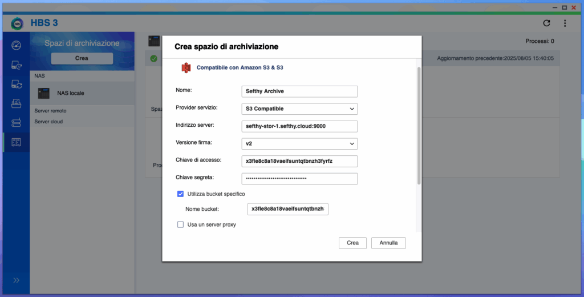Open the Services icon in sidebar
The height and width of the screenshot is (297, 584).
click(x=17, y=122)
